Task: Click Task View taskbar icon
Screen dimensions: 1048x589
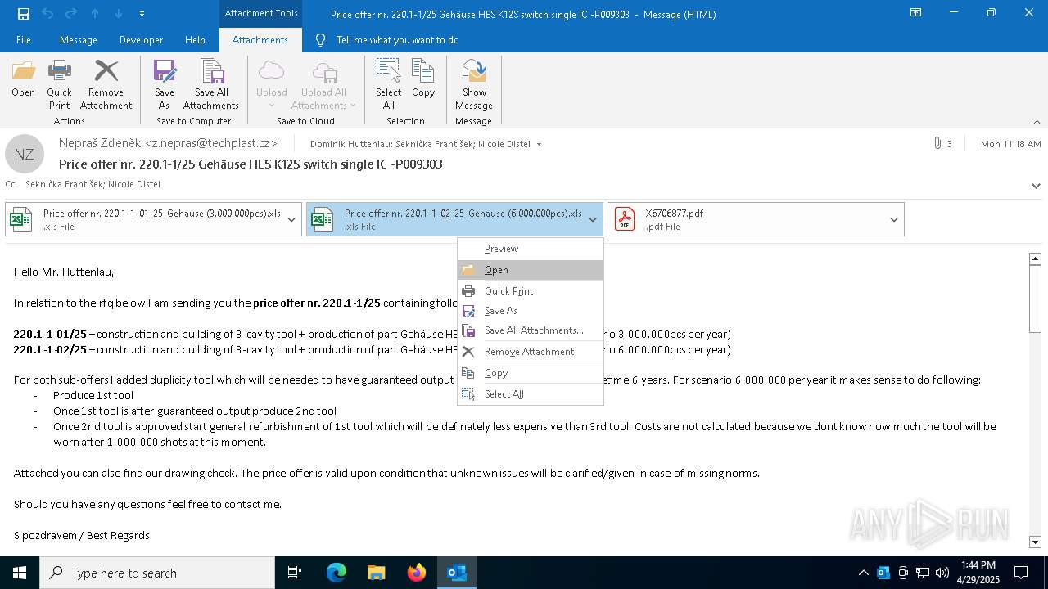Action: coord(295,573)
